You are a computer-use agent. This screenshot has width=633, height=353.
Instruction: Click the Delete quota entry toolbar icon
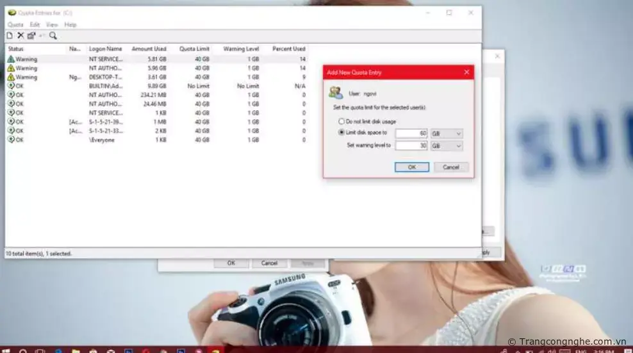coord(21,36)
